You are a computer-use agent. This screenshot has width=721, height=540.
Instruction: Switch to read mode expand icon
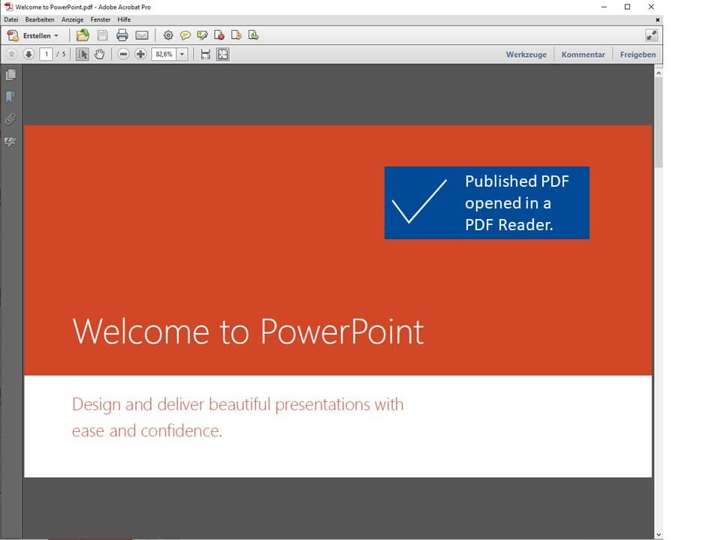(652, 35)
